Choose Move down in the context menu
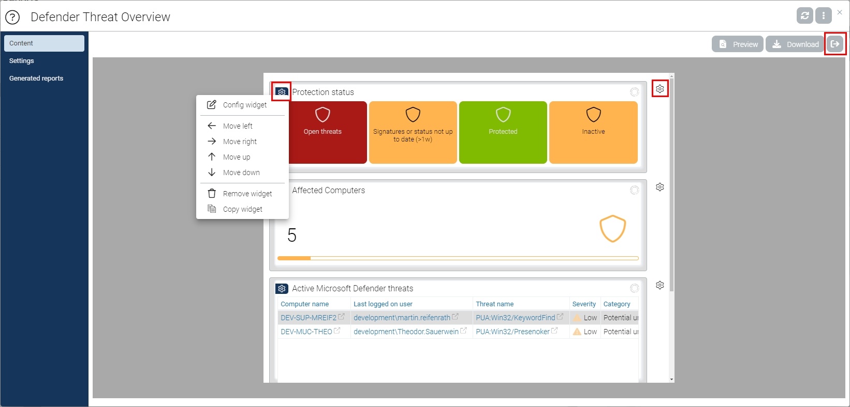Image resolution: width=850 pixels, height=407 pixels. click(x=242, y=173)
